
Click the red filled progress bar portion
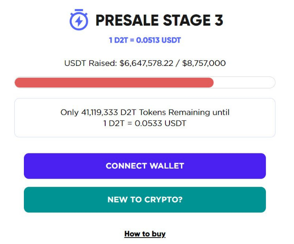point(114,82)
